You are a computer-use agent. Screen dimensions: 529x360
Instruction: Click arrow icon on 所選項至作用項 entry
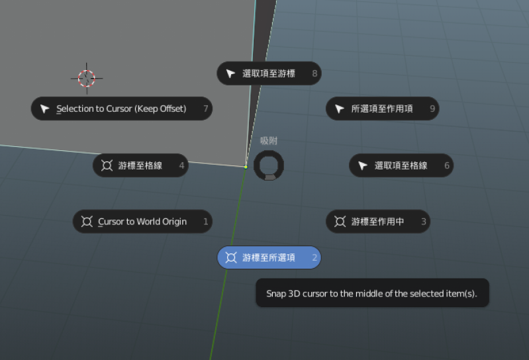[340, 109]
